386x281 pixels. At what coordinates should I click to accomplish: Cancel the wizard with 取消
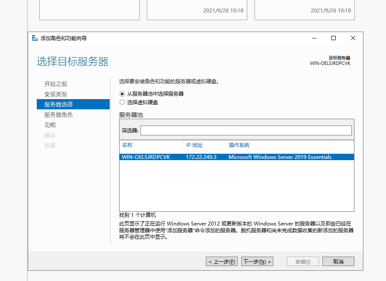tap(338, 261)
